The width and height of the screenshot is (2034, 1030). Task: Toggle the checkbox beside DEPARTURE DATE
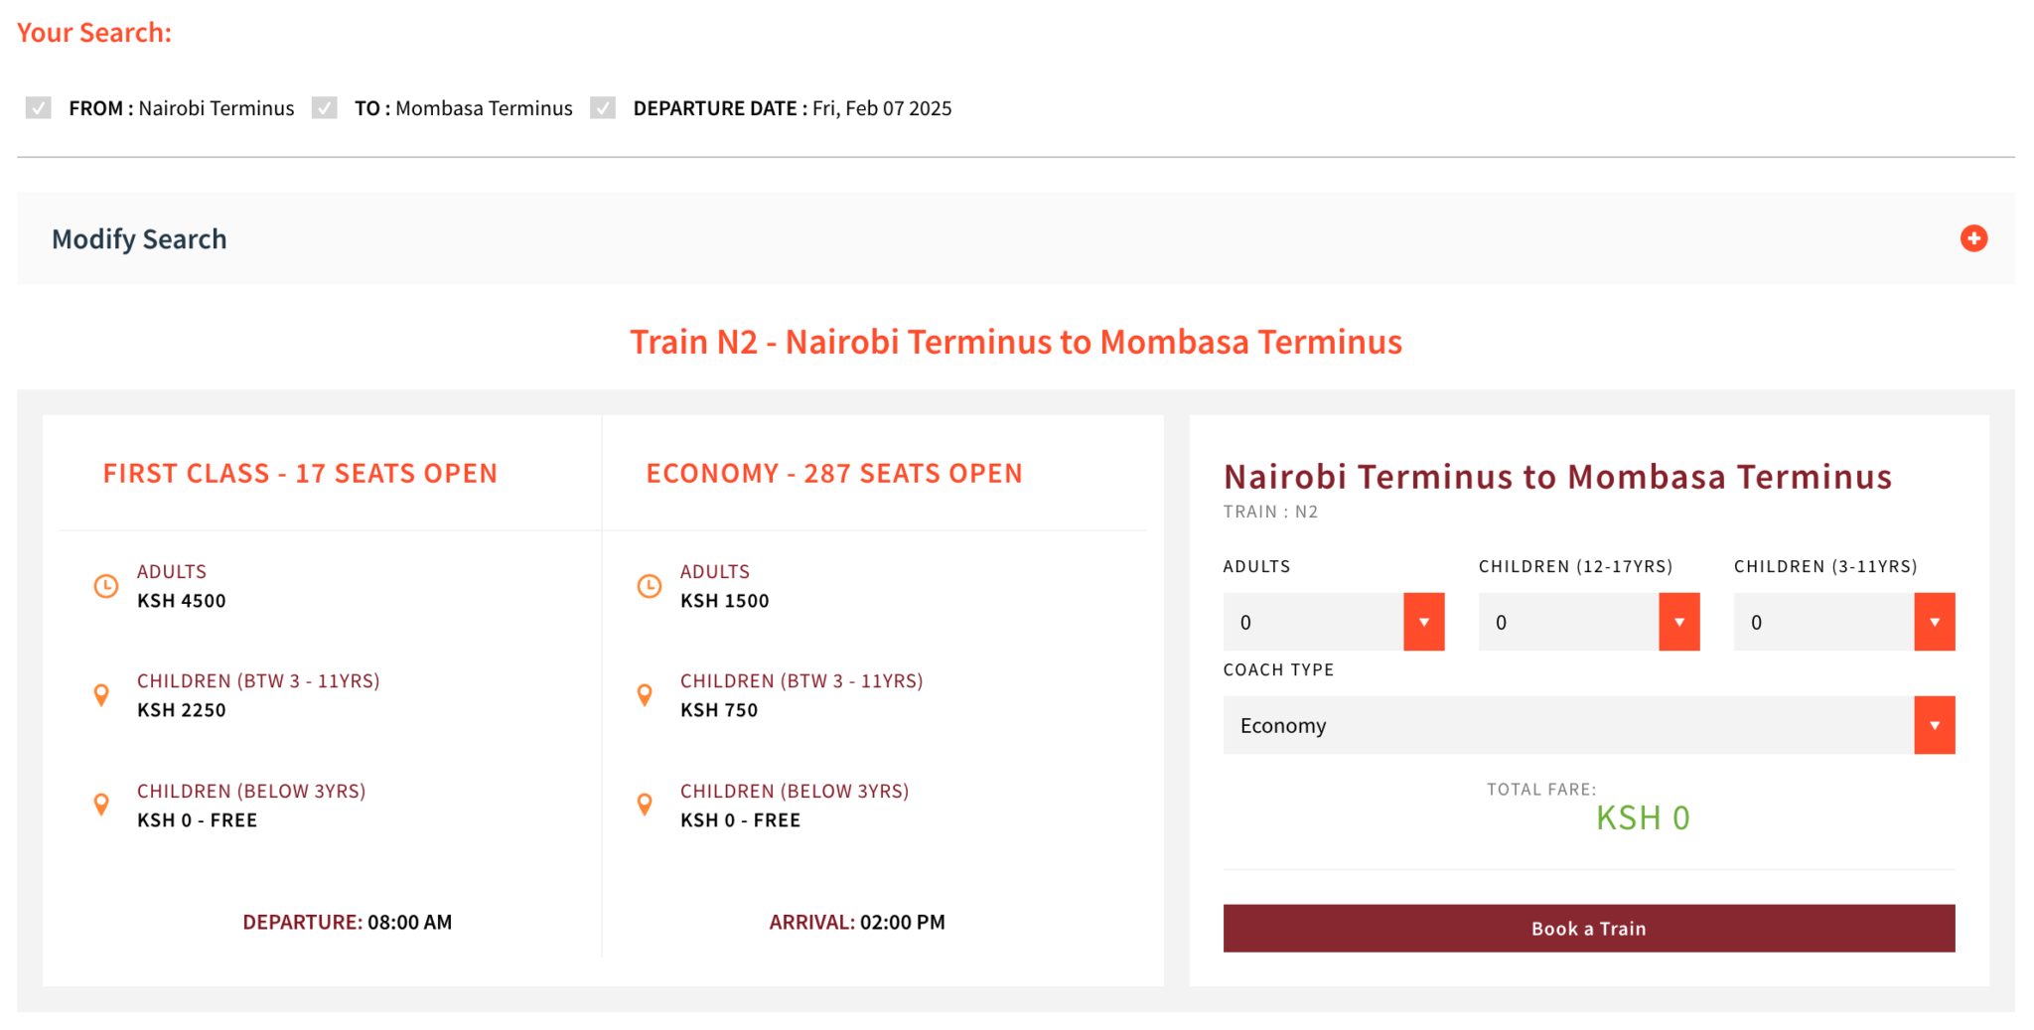tap(602, 107)
